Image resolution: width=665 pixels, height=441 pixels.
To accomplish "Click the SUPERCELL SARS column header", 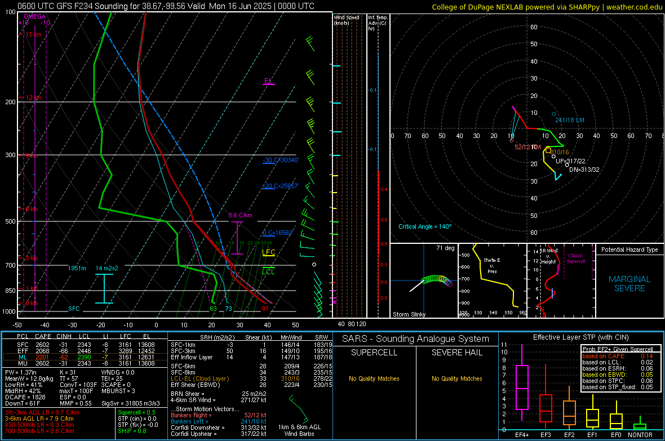I will click(374, 353).
